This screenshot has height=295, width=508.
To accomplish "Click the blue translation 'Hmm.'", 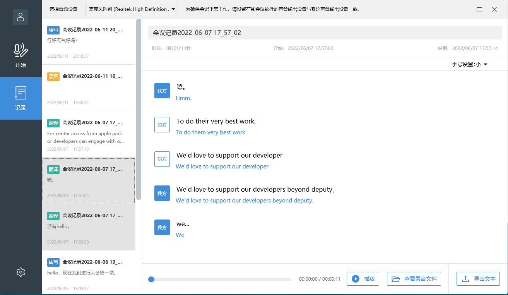I will pos(183,98).
